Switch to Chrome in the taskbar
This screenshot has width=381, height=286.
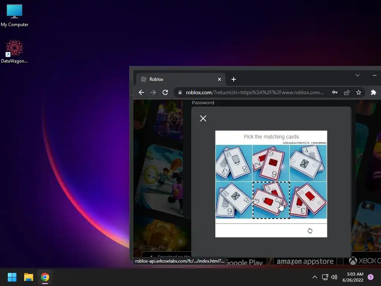pyautogui.click(x=45, y=277)
